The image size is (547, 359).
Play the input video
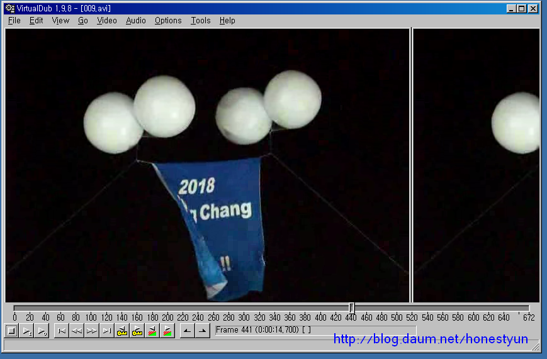pos(27,331)
